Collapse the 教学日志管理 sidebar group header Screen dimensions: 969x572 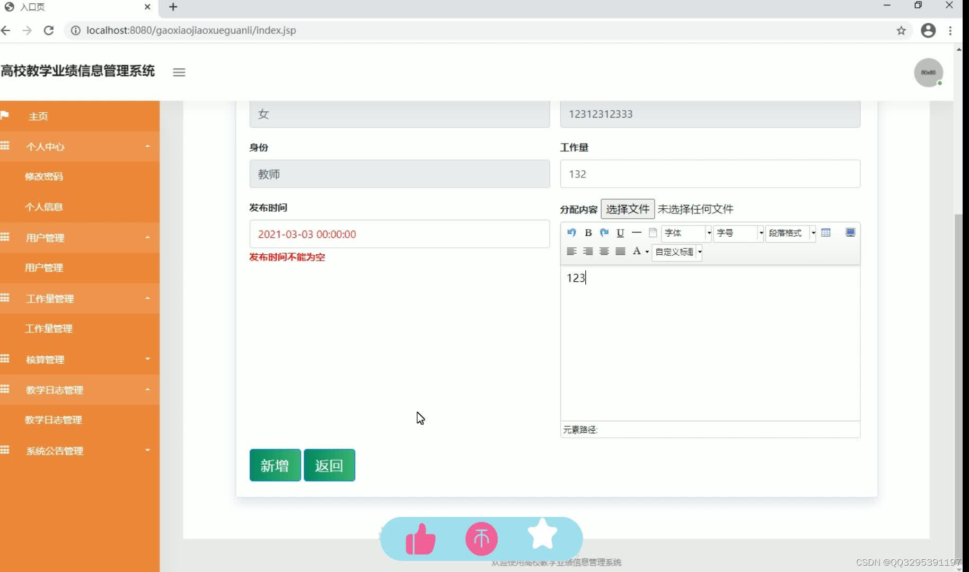tap(80, 390)
